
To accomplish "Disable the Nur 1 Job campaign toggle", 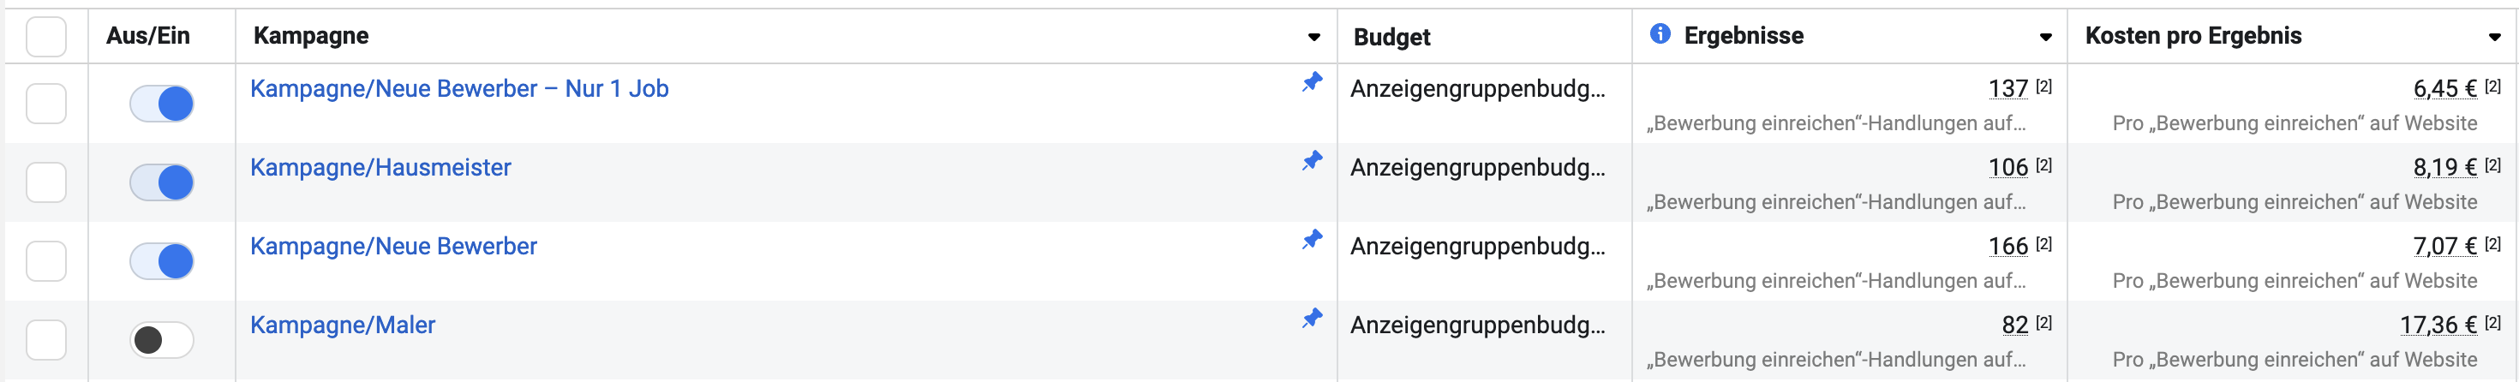I will click(x=162, y=104).
